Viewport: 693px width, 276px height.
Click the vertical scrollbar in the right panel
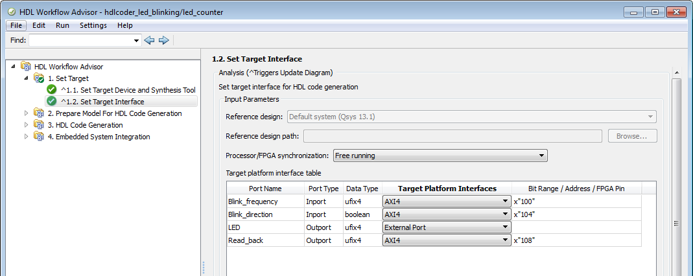point(676,175)
